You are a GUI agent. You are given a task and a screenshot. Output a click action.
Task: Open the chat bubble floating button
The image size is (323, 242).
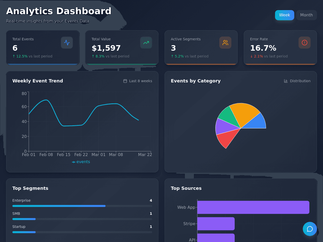coord(310,229)
